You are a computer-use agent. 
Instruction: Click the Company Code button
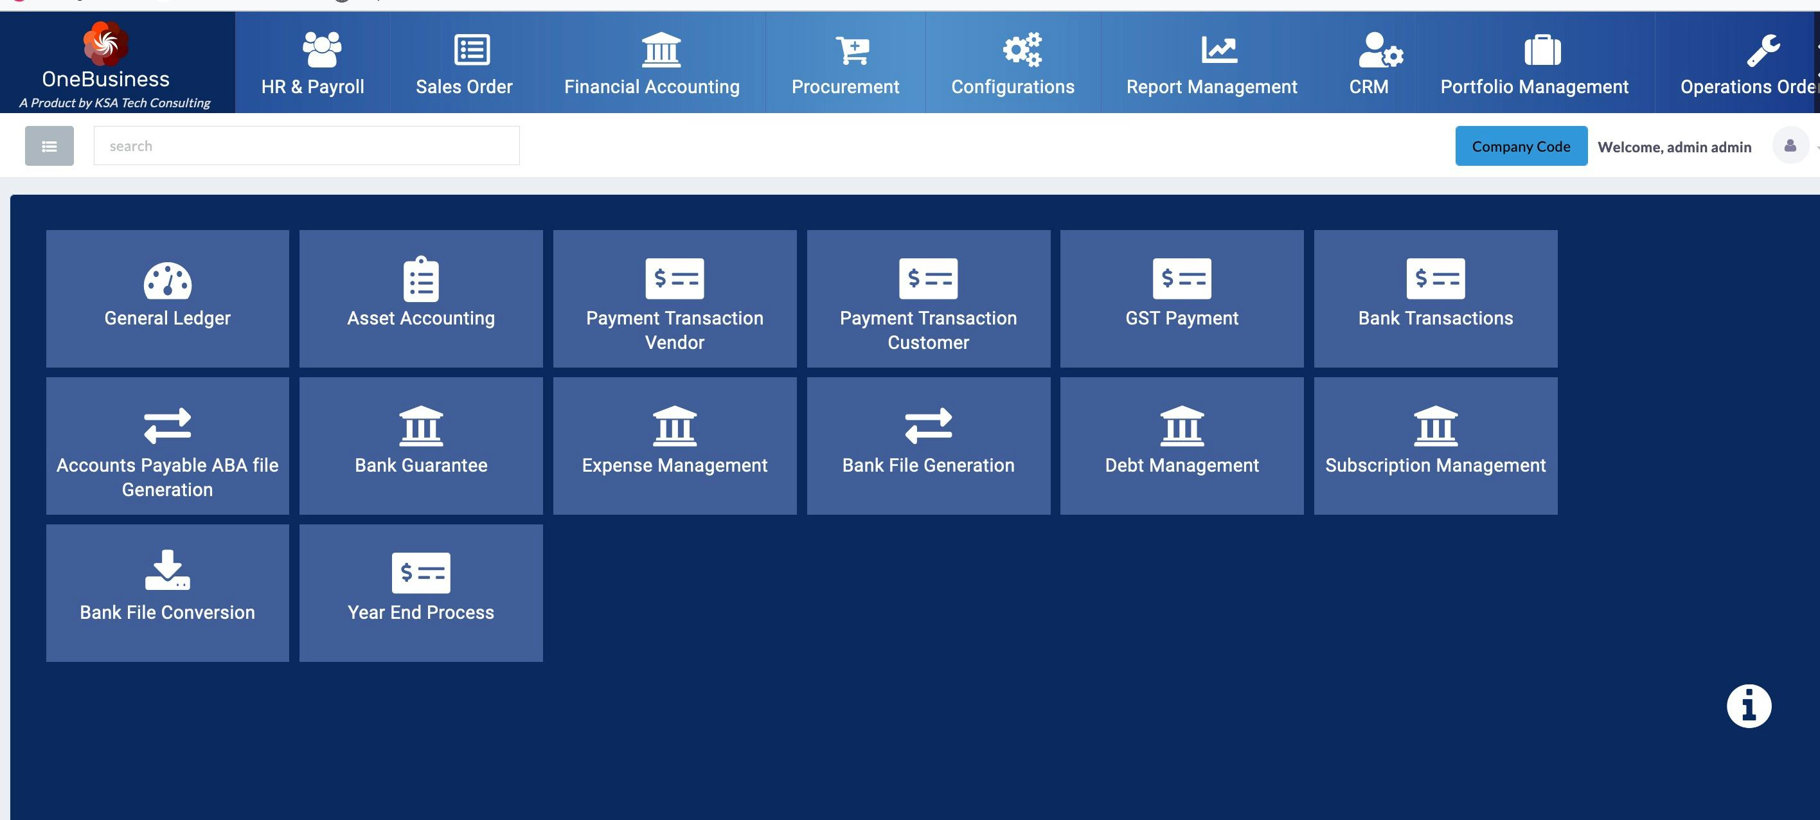coord(1521,147)
